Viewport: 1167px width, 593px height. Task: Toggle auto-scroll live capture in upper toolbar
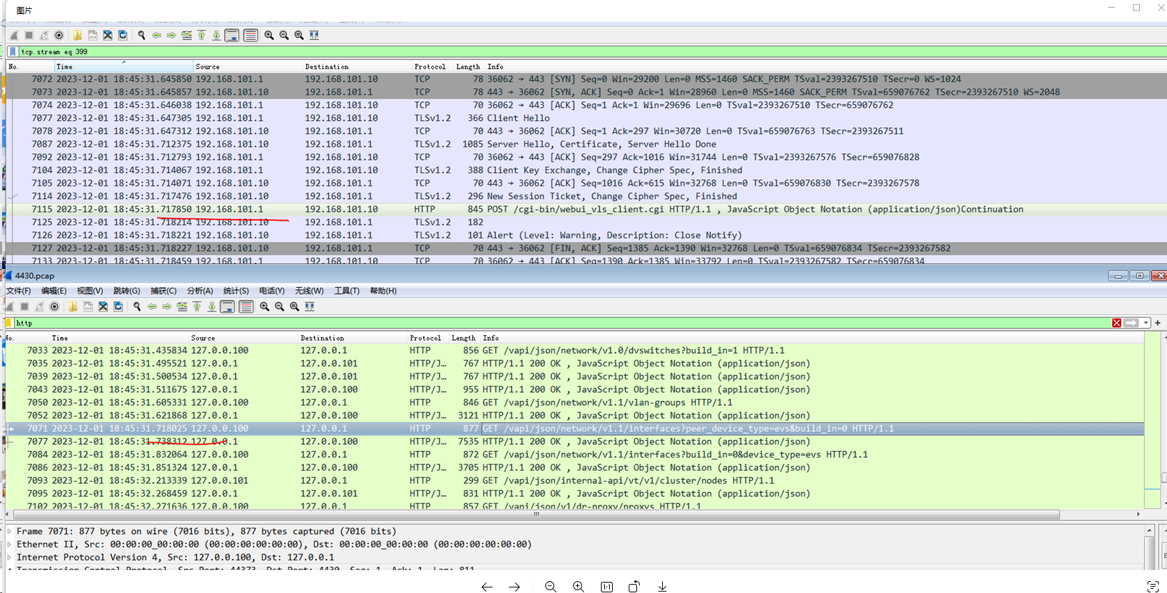[x=232, y=35]
